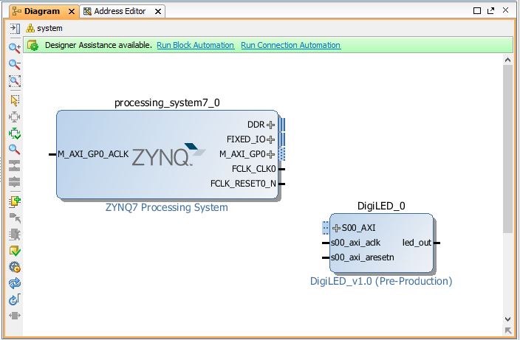Click the DigiLED_v1.0 (Pre-Production) caption
The height and width of the screenshot is (340, 520).
click(381, 282)
